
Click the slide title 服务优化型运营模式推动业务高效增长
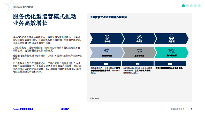[x=44, y=20]
